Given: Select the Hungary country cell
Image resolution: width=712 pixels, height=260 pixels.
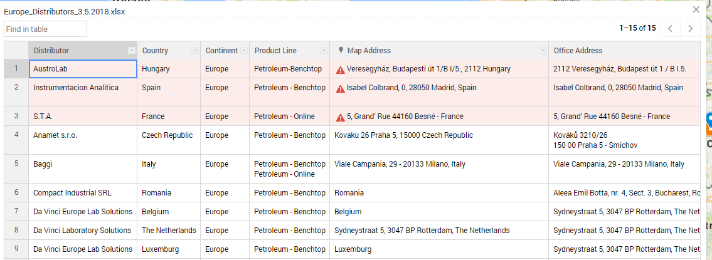Looking at the screenshot, I should [x=169, y=69].
